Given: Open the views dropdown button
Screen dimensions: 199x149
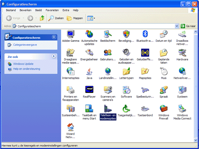Looking at the screenshot, I should tap(91, 18).
